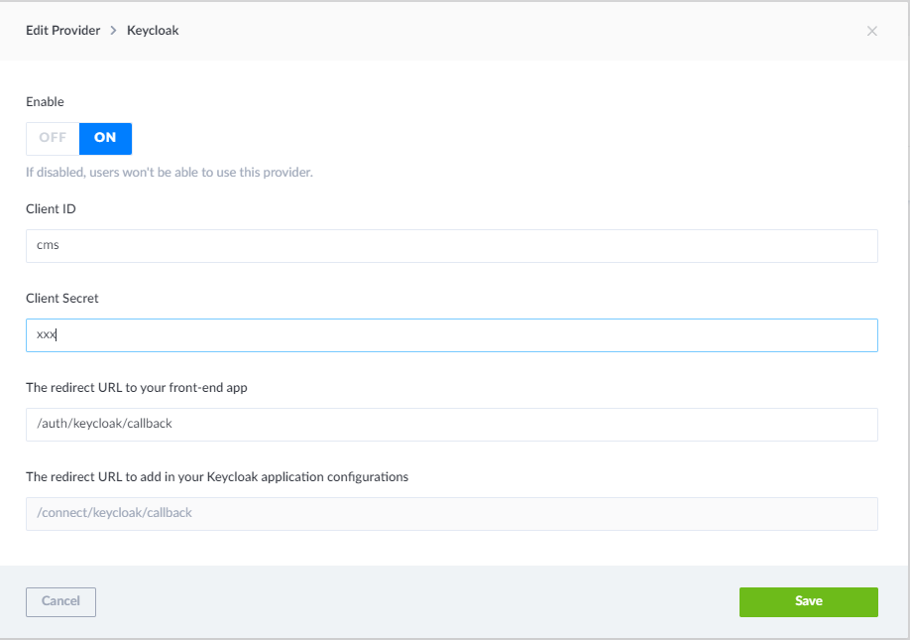Click the Enable label
The height and width of the screenshot is (640, 910).
[45, 101]
